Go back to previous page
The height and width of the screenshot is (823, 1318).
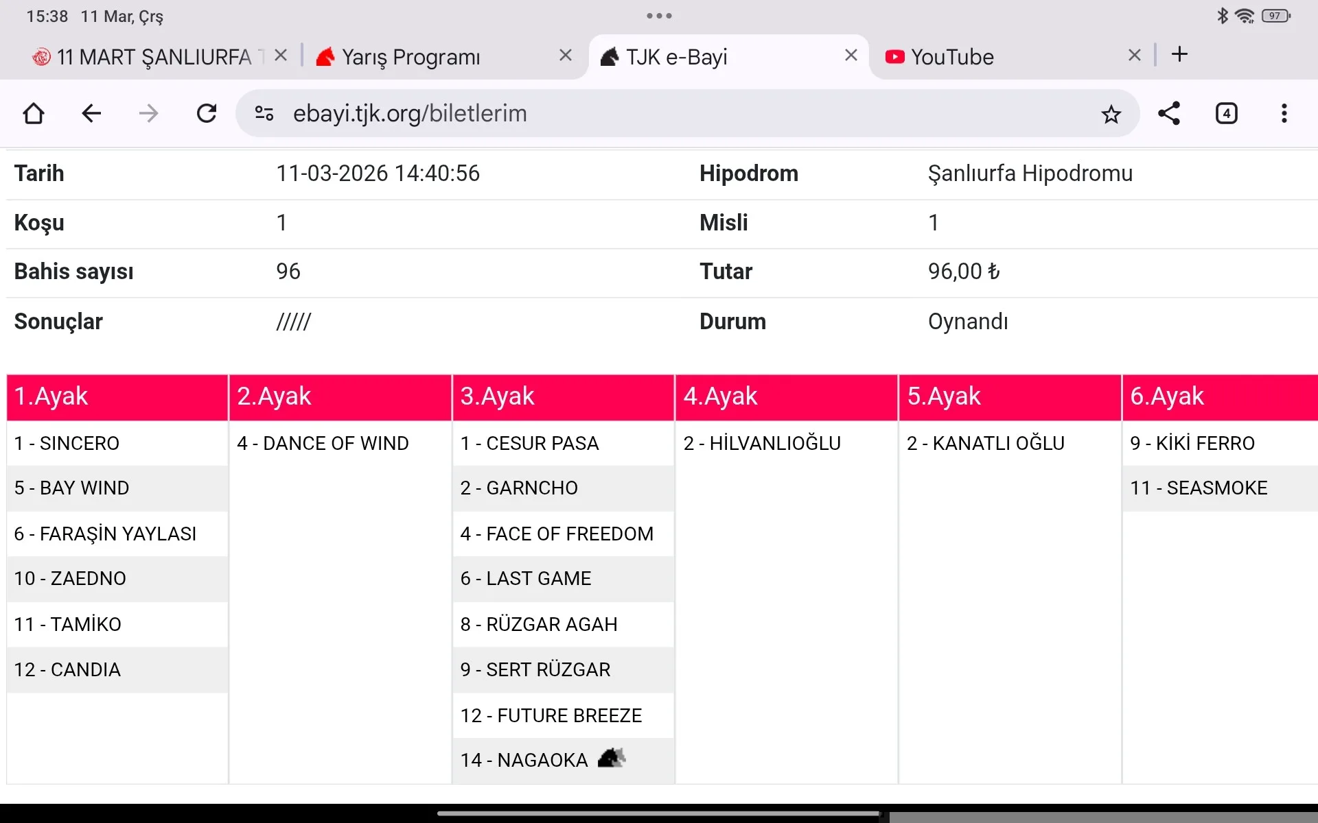(91, 113)
